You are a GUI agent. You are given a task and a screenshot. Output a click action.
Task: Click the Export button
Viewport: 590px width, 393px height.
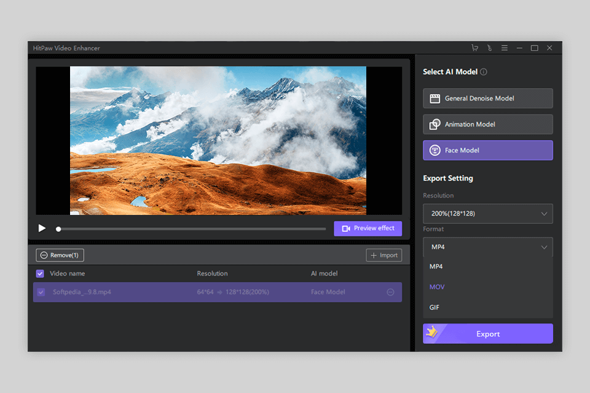(x=487, y=333)
